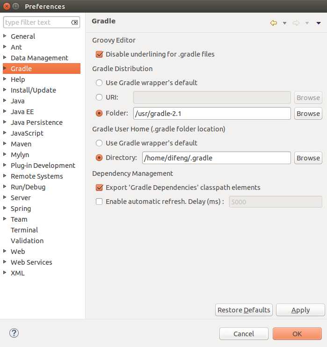
Task: Click Browse next to the Folder field
Action: [x=308, y=114]
